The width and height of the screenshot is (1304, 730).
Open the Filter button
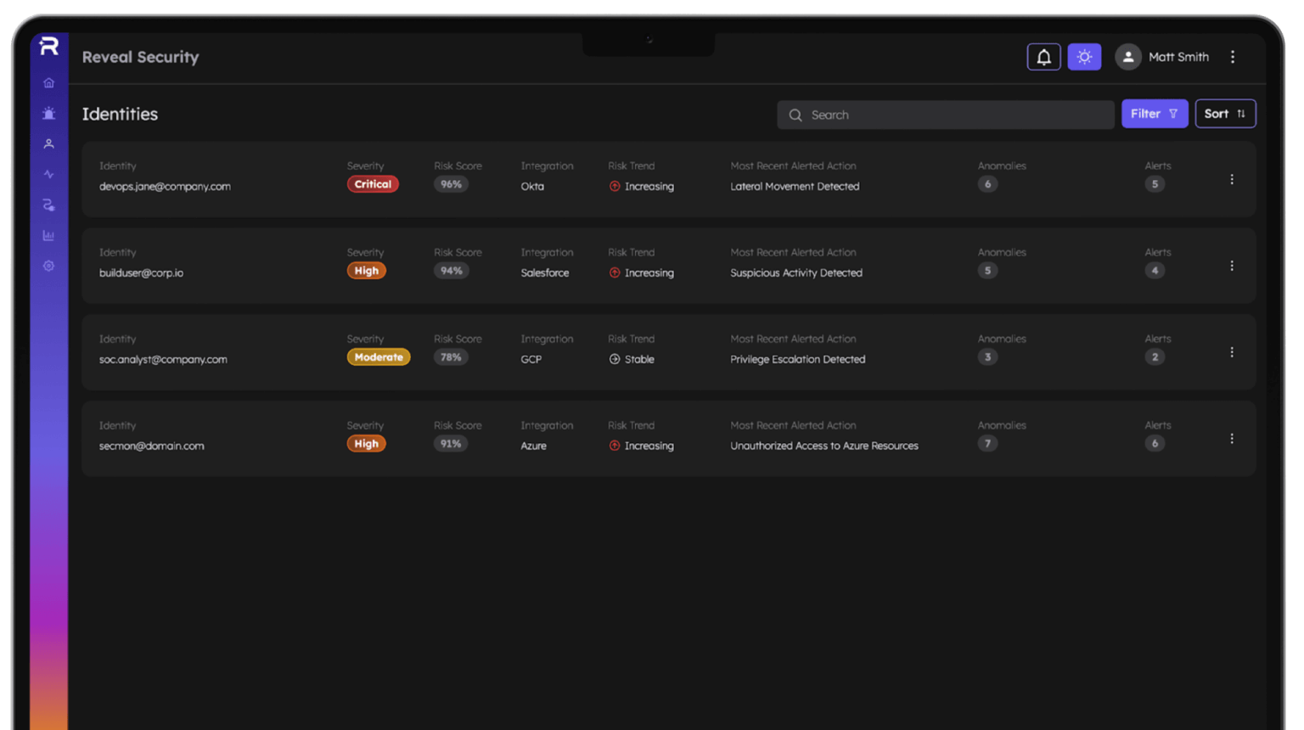(1155, 114)
